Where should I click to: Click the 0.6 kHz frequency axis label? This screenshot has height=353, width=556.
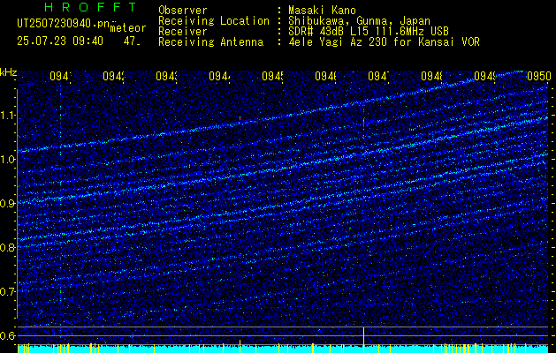[x=8, y=335]
